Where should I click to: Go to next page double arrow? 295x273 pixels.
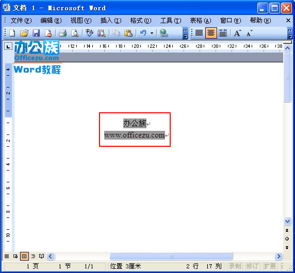[x=287, y=247]
